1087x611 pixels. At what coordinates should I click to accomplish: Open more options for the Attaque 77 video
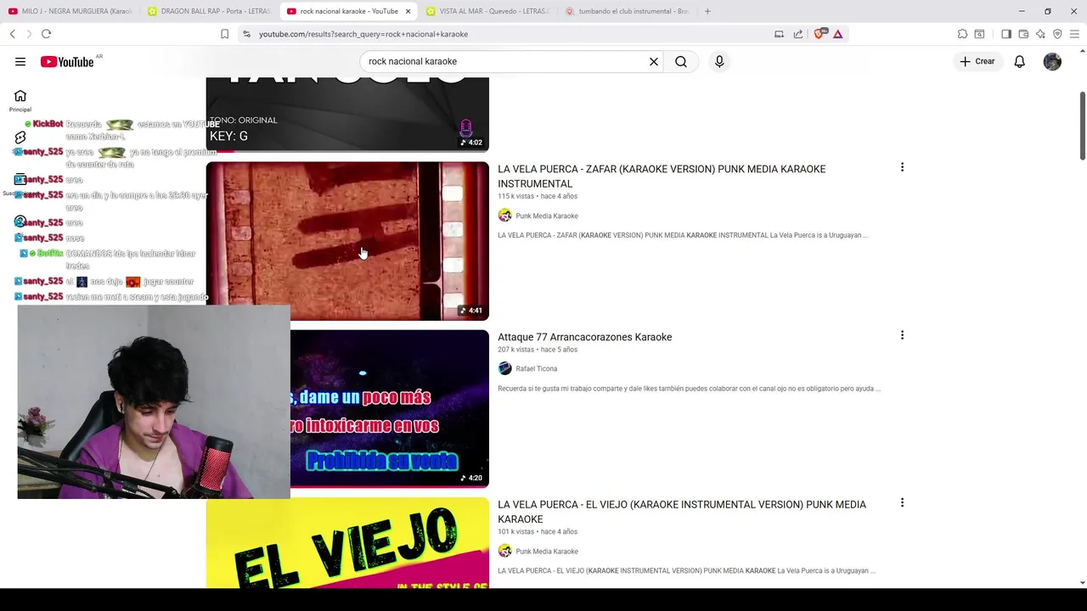(902, 336)
